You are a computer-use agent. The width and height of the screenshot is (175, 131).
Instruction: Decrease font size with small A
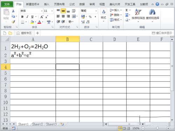(47, 17)
